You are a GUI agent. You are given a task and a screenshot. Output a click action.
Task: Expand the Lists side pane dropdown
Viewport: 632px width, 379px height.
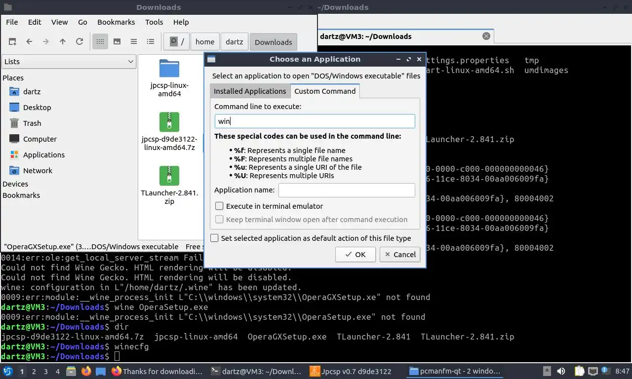tap(69, 62)
